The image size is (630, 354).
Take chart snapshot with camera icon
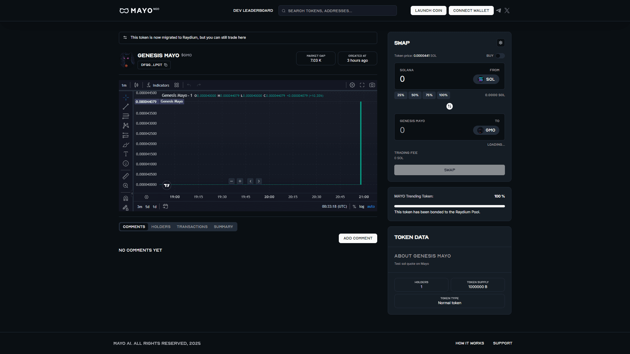372,85
